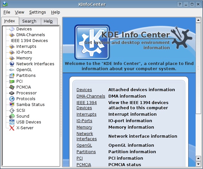
Task: Follow the Partitions link
Action: [86, 152]
